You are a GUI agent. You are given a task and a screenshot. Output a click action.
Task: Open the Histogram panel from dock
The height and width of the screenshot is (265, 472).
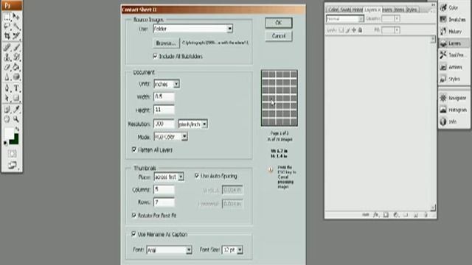tap(453, 110)
